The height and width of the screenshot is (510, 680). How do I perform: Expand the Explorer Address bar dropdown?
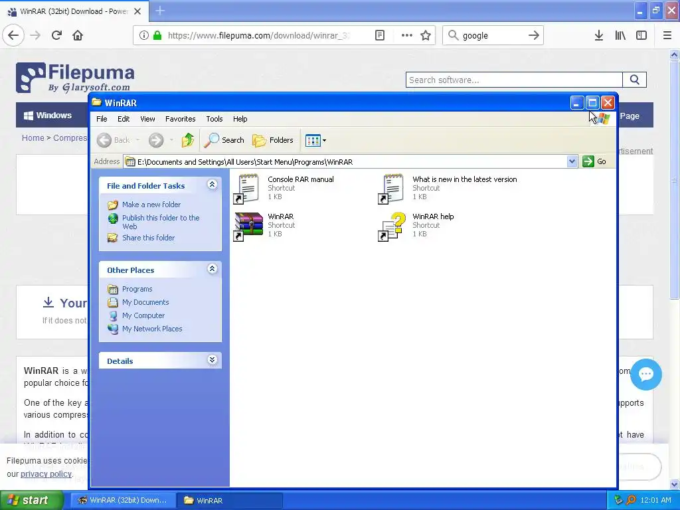pyautogui.click(x=572, y=161)
